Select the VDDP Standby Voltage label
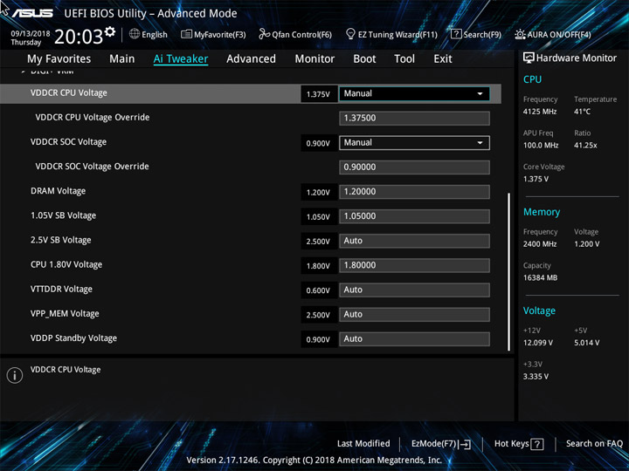 tap(73, 338)
